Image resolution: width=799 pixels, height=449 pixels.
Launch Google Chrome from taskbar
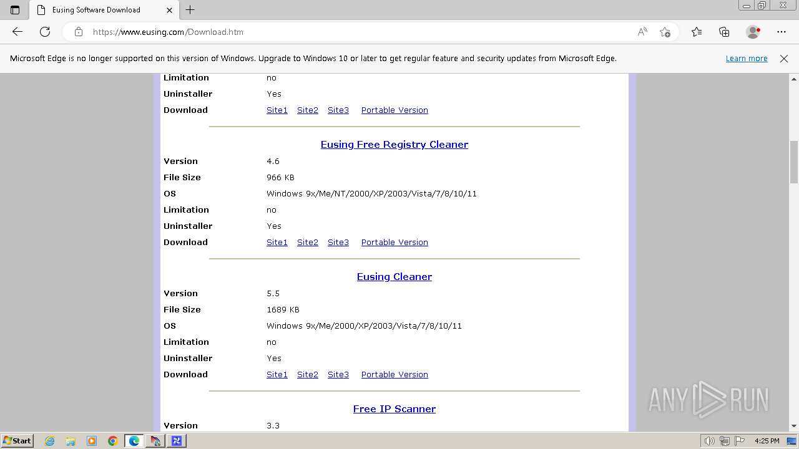pyautogui.click(x=113, y=441)
